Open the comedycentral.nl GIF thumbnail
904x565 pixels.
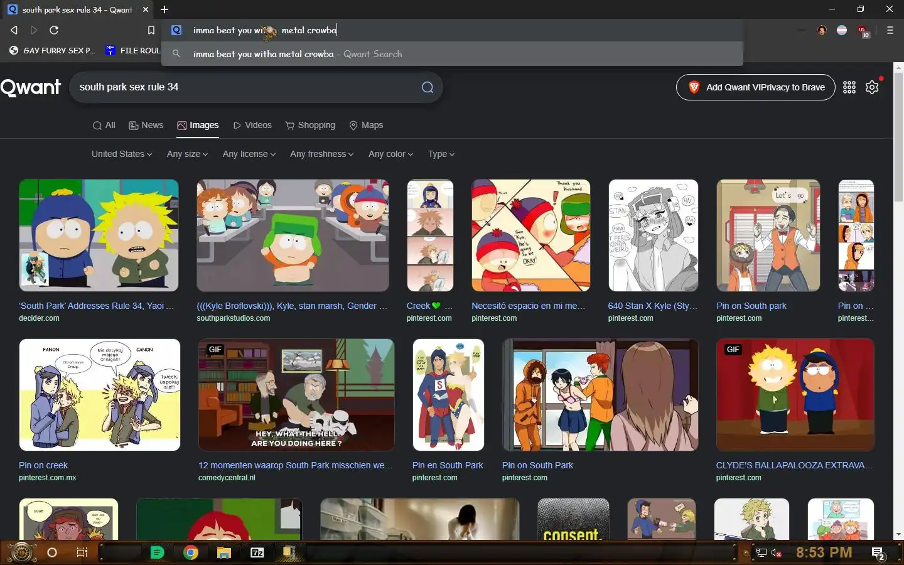[296, 395]
